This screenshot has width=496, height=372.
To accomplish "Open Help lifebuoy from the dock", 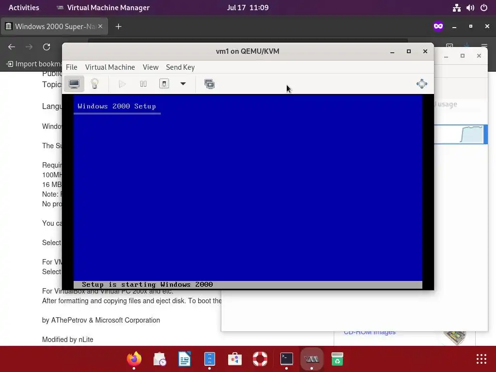I will [x=260, y=359].
